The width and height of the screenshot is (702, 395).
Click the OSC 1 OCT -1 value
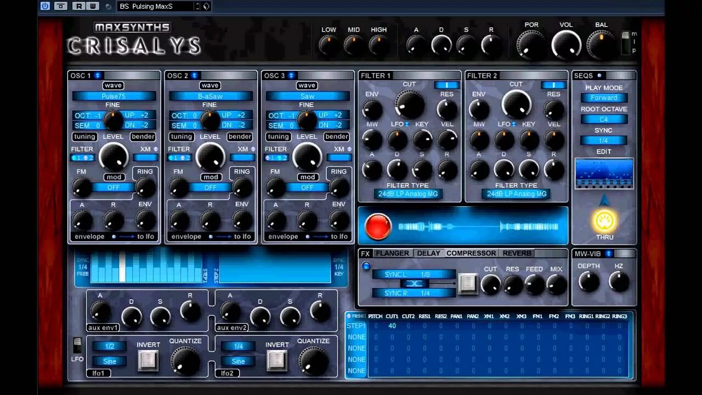coord(88,115)
